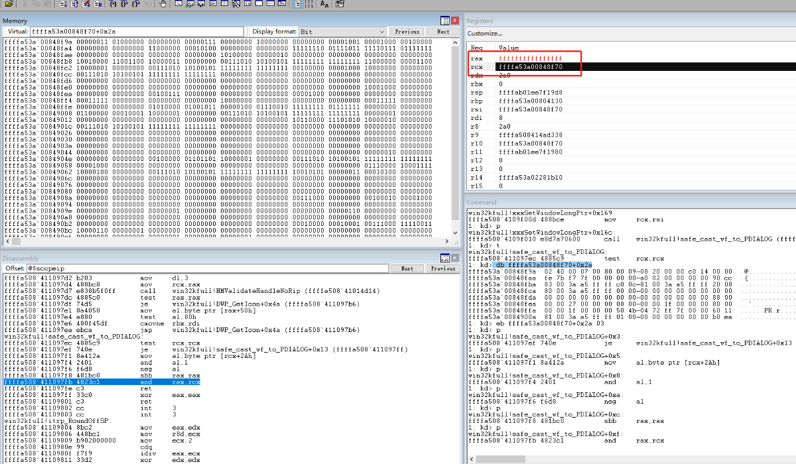Click Previous in the Disassembly window
Viewport: 796px width, 464px height.
coord(443,268)
